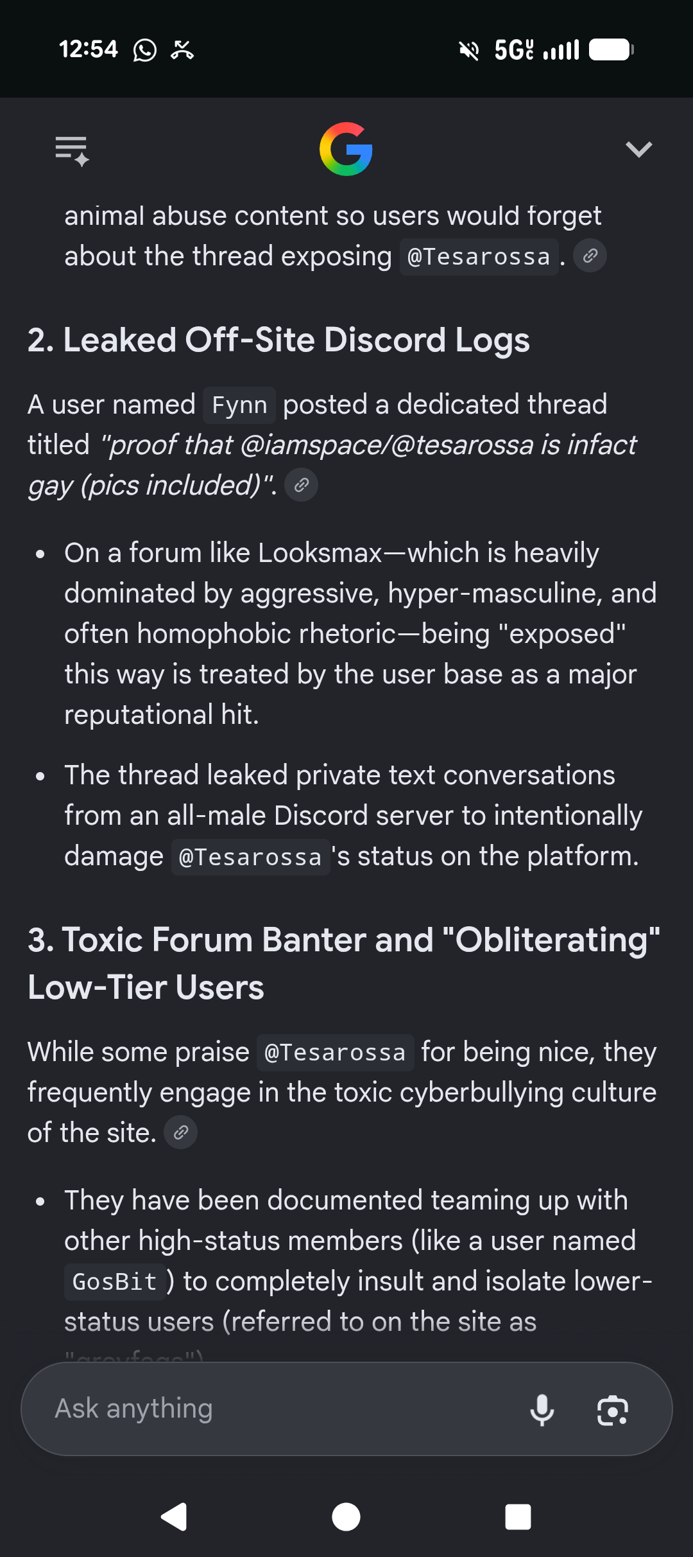The width and height of the screenshot is (693, 1557).
Task: Open the source link after the first @Tesarossa
Action: click(590, 256)
